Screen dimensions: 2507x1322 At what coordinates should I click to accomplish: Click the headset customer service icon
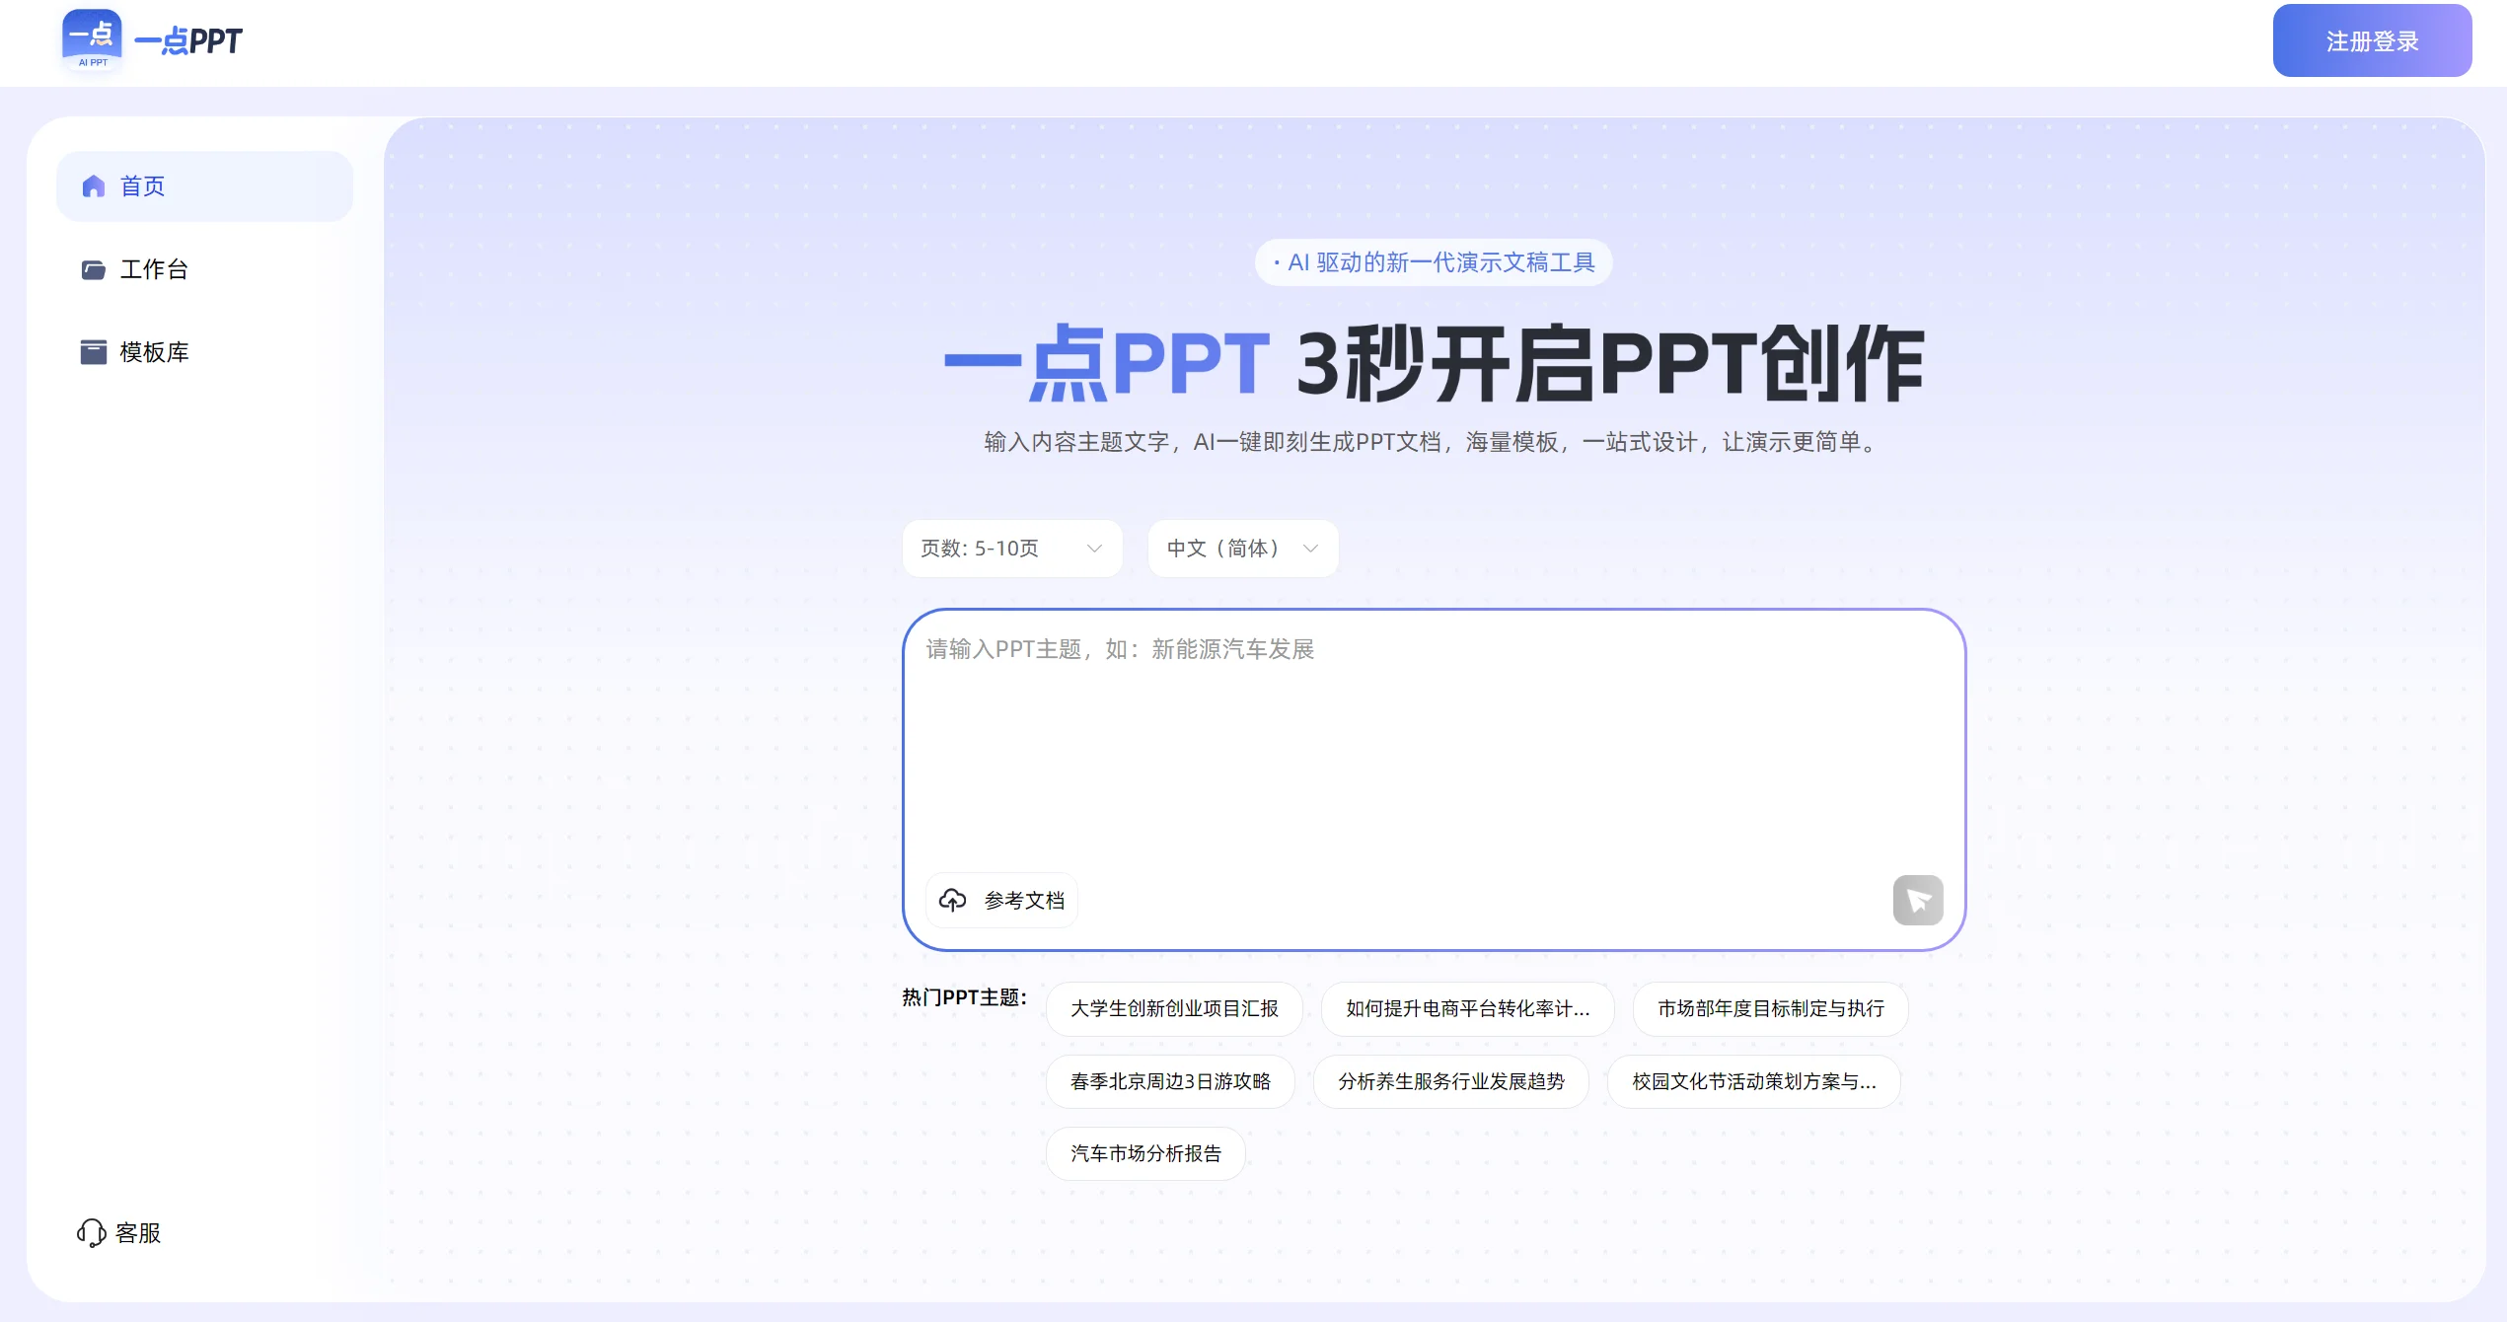[92, 1233]
